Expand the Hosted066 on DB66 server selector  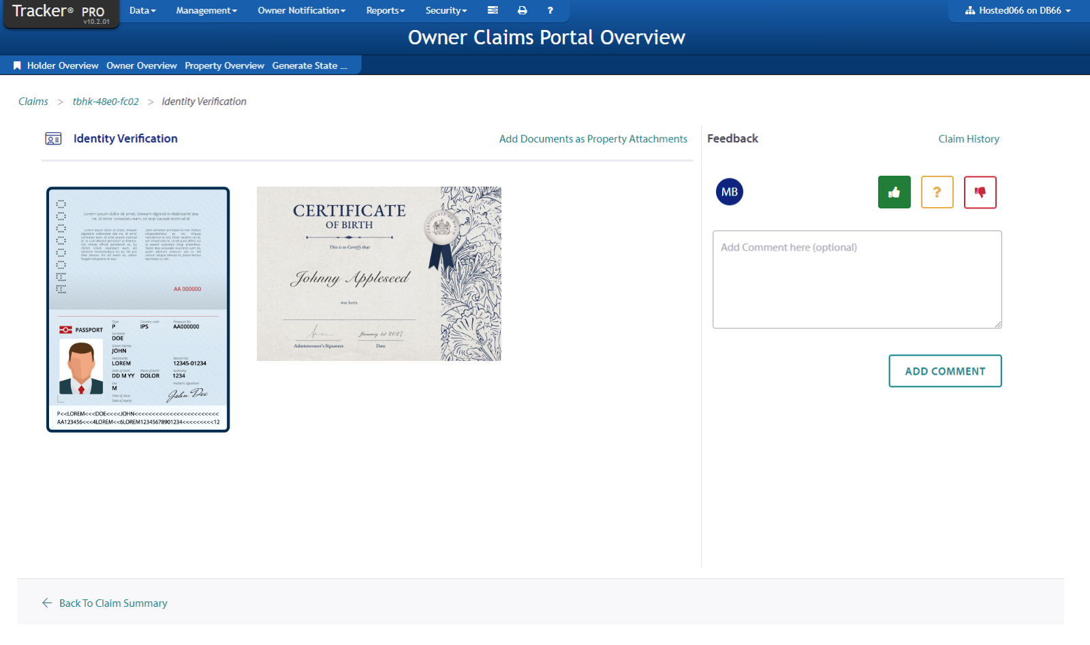pos(1018,10)
